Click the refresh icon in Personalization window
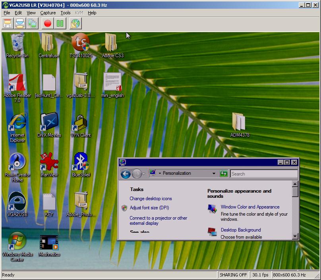 point(224,174)
